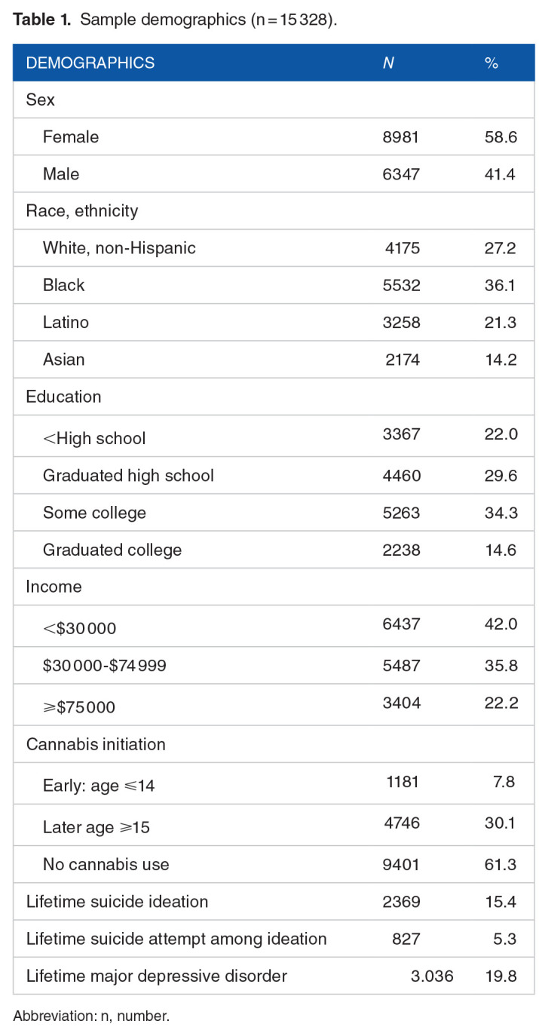The image size is (548, 1036).
Task: Select the Asian row label
Action: (x=64, y=359)
